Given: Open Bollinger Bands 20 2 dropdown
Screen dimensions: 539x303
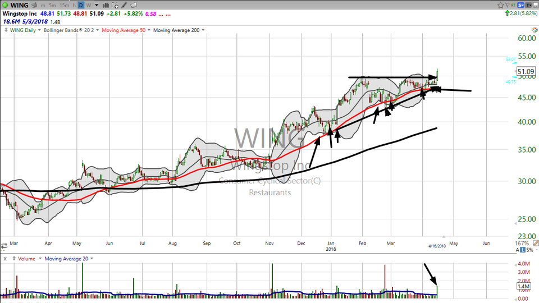Looking at the screenshot, I should [97, 30].
